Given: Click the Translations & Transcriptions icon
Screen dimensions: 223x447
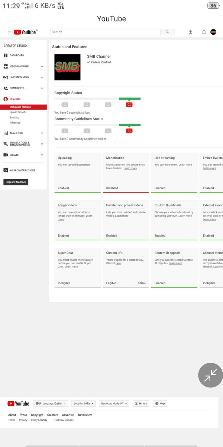Looking at the screenshot, I should pos(6,144).
